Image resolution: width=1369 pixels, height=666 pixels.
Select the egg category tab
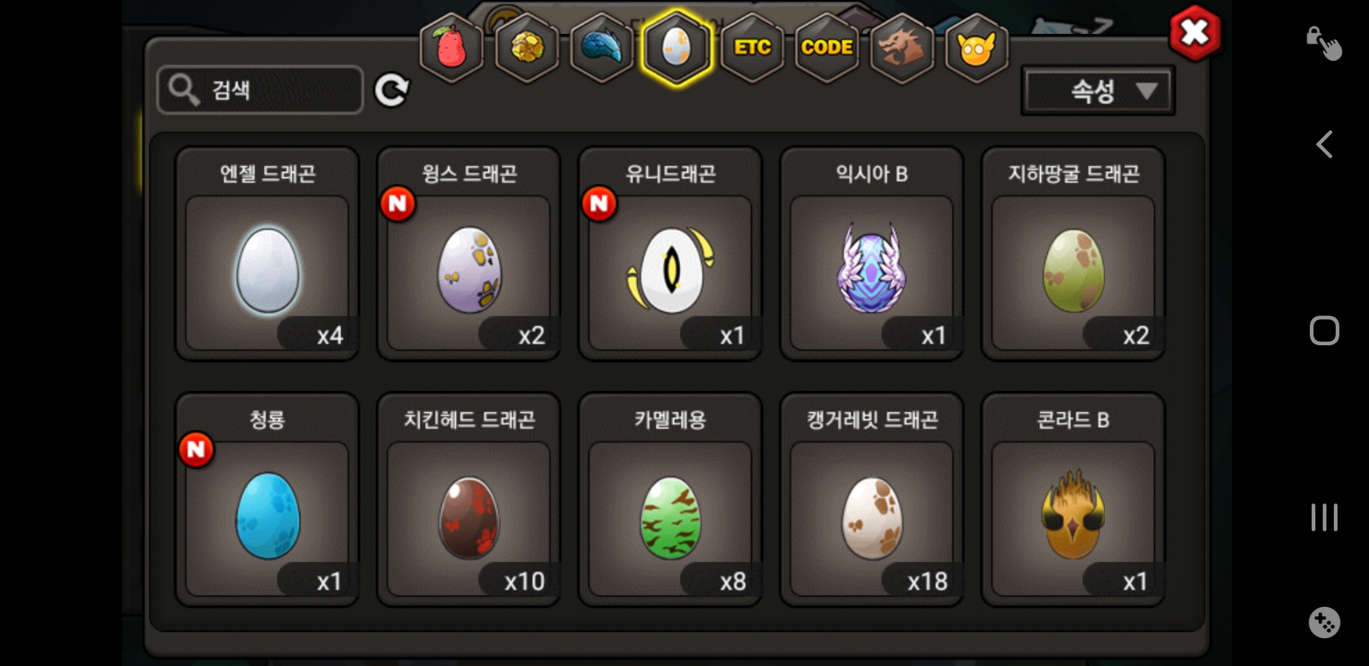(676, 48)
